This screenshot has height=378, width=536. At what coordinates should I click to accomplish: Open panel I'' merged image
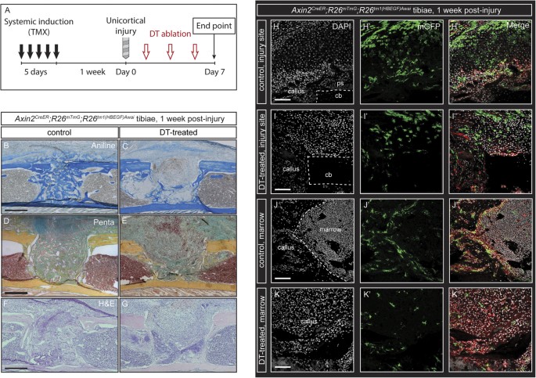click(x=491, y=151)
